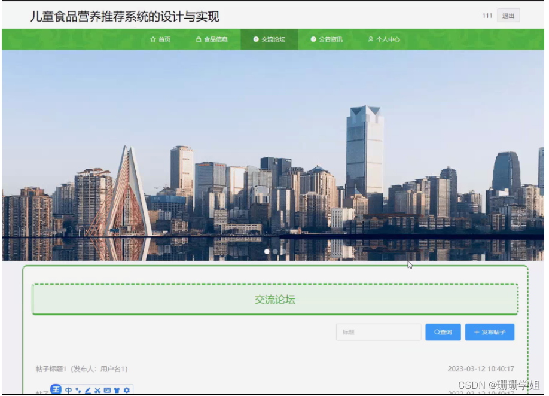Click the IME pen handwriting icon
Viewport: 549px width, 396px height.
[x=88, y=390]
